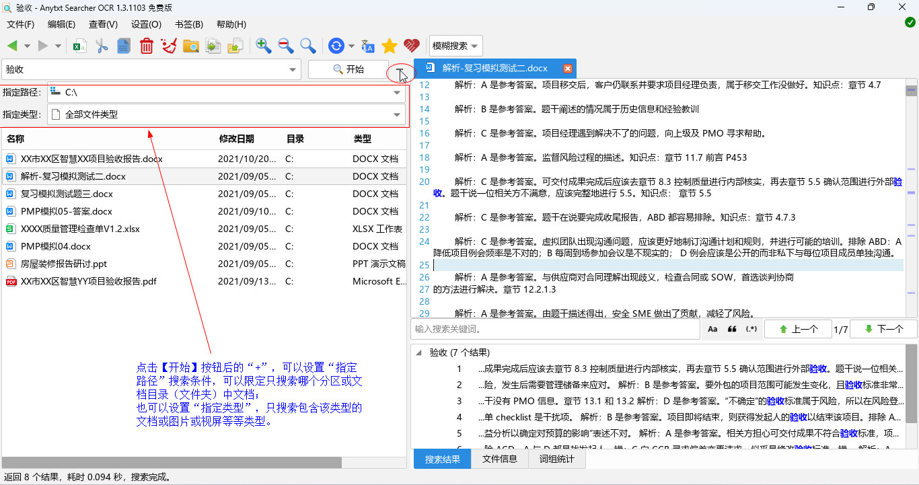Toggle whole-word quote match option
The image size is (919, 485).
coord(732,330)
